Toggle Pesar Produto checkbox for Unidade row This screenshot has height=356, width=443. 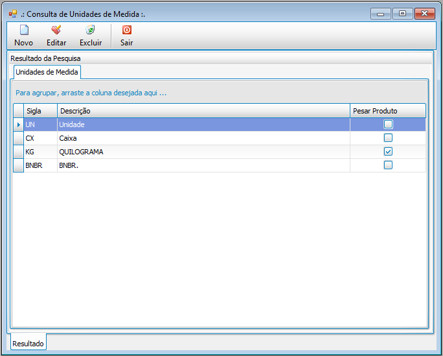(x=388, y=125)
